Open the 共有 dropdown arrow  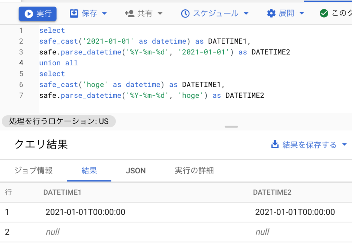160,14
